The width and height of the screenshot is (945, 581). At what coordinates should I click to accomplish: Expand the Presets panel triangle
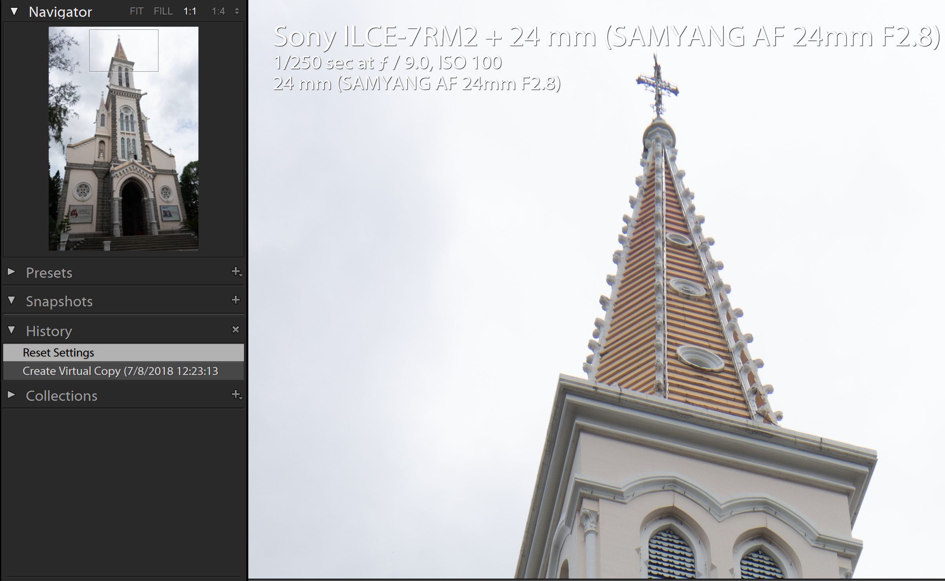pyautogui.click(x=11, y=271)
